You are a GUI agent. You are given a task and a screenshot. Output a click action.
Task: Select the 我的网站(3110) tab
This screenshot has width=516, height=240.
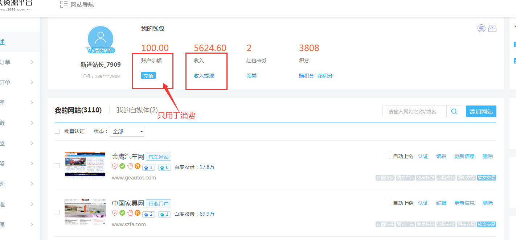pyautogui.click(x=78, y=110)
